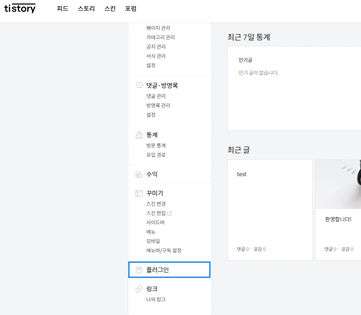Open 나의 링크
Screen dimensions: 361x315
tap(156, 299)
